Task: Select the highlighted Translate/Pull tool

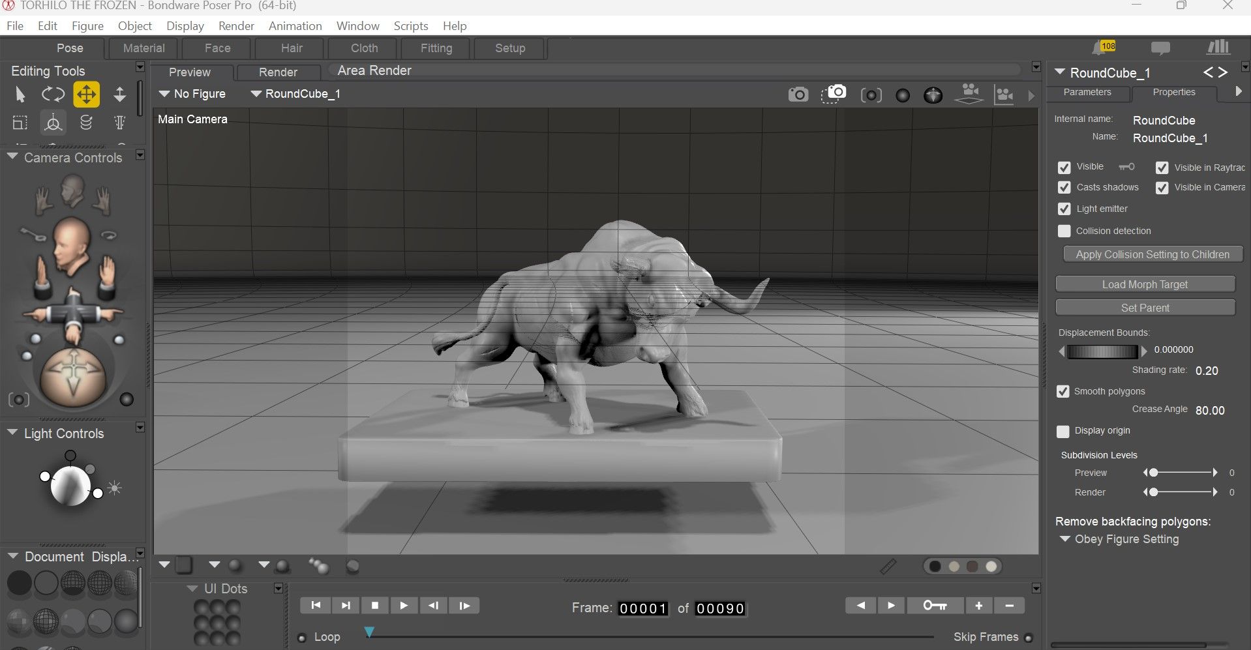Action: click(x=86, y=95)
